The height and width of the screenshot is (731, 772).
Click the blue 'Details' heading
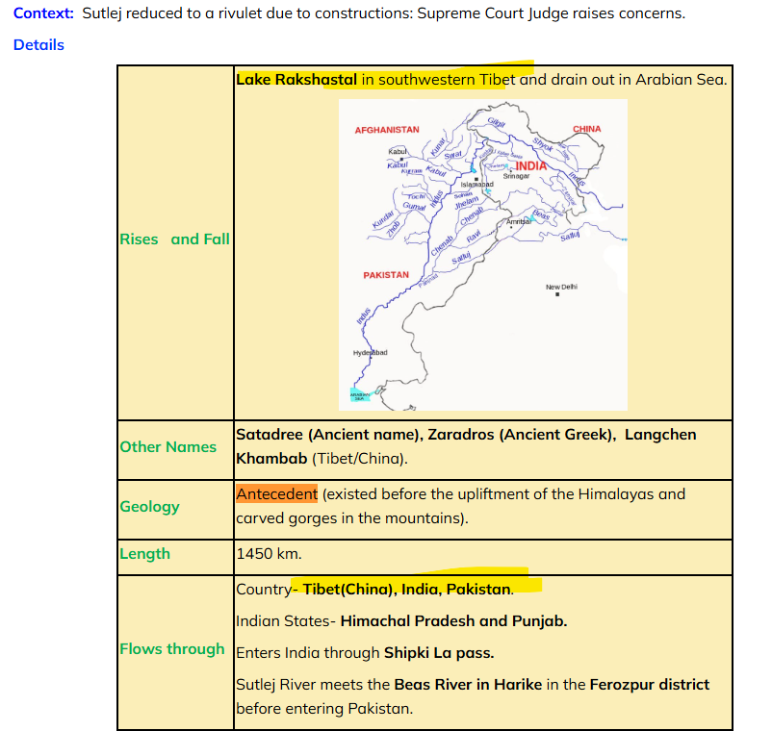[39, 45]
